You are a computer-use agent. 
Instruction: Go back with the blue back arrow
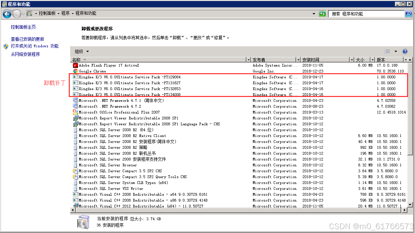(x=7, y=14)
